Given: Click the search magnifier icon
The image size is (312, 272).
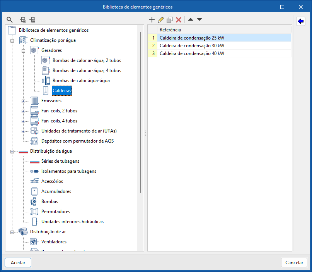Looking at the screenshot, I should (x=10, y=19).
